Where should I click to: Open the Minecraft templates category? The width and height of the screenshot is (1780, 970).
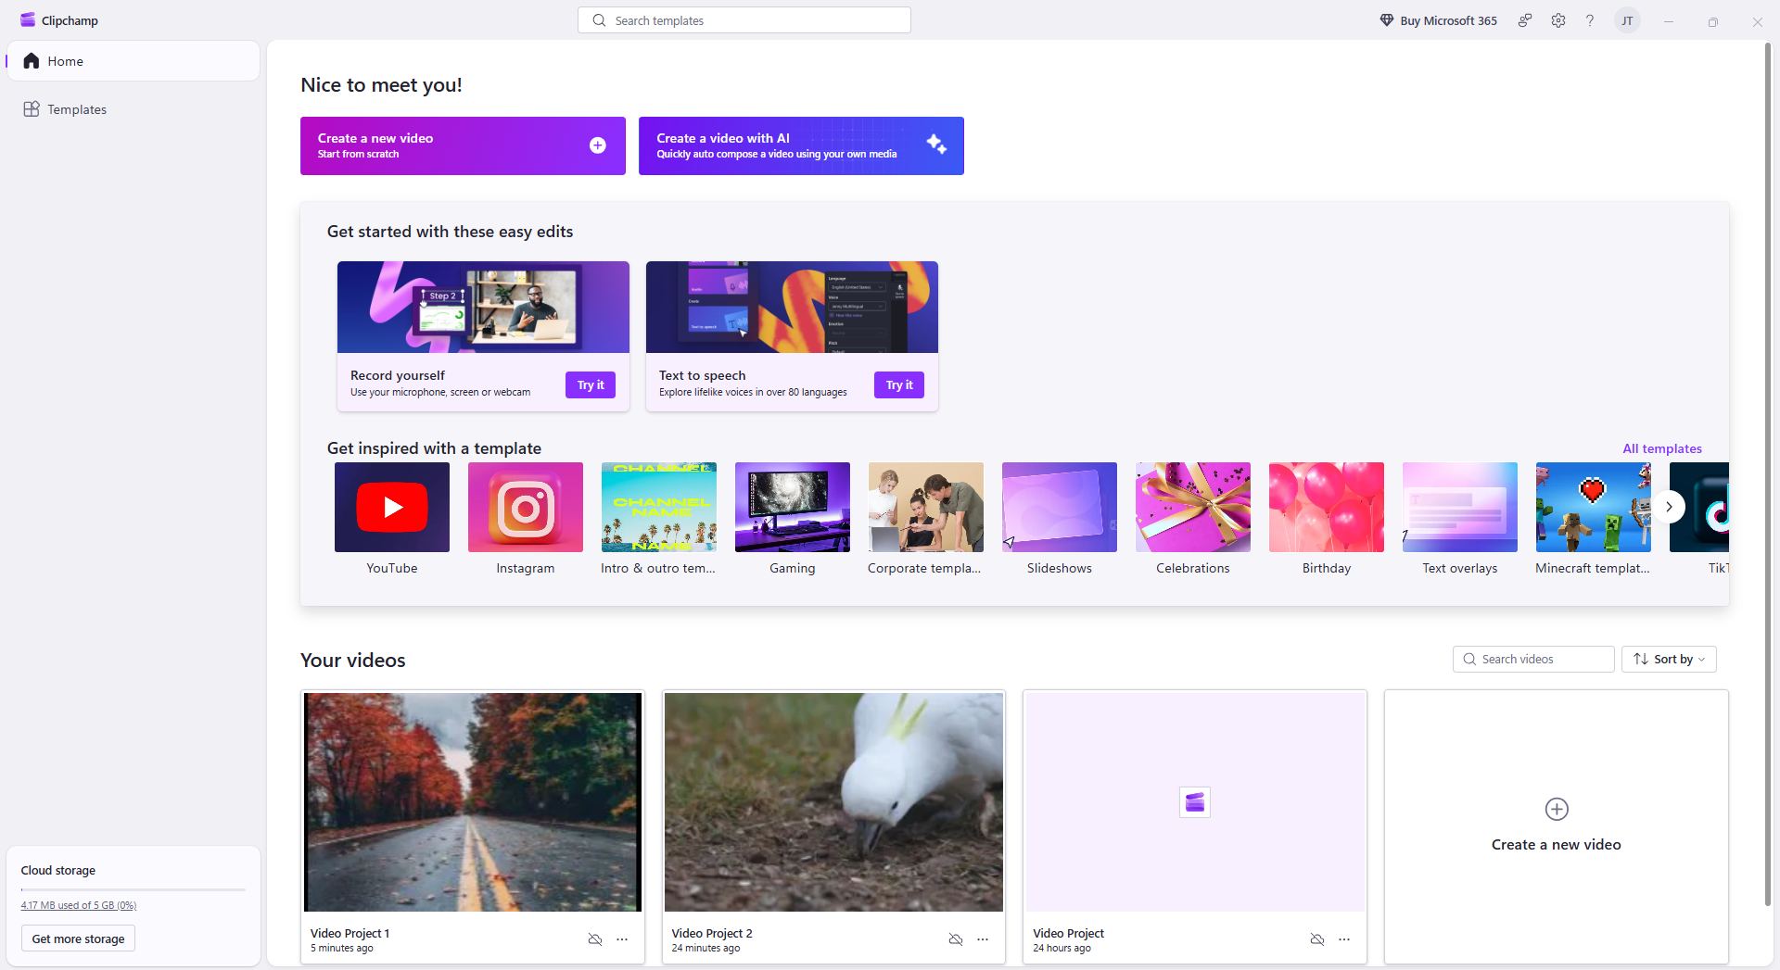[x=1594, y=519]
